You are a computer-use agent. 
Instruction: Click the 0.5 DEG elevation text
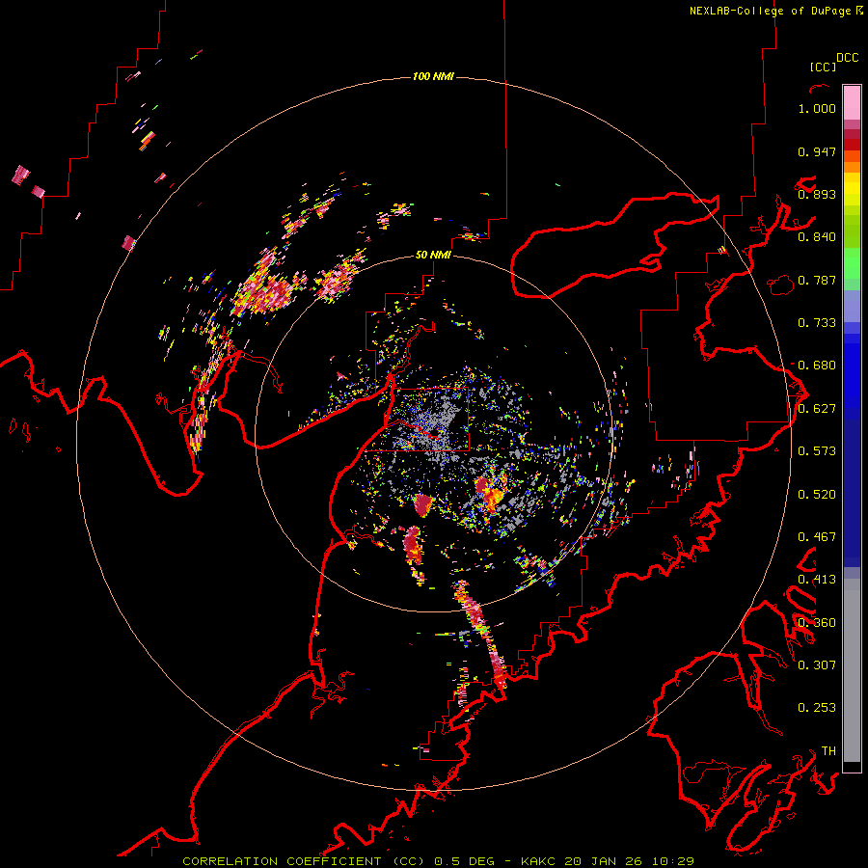coord(467,861)
